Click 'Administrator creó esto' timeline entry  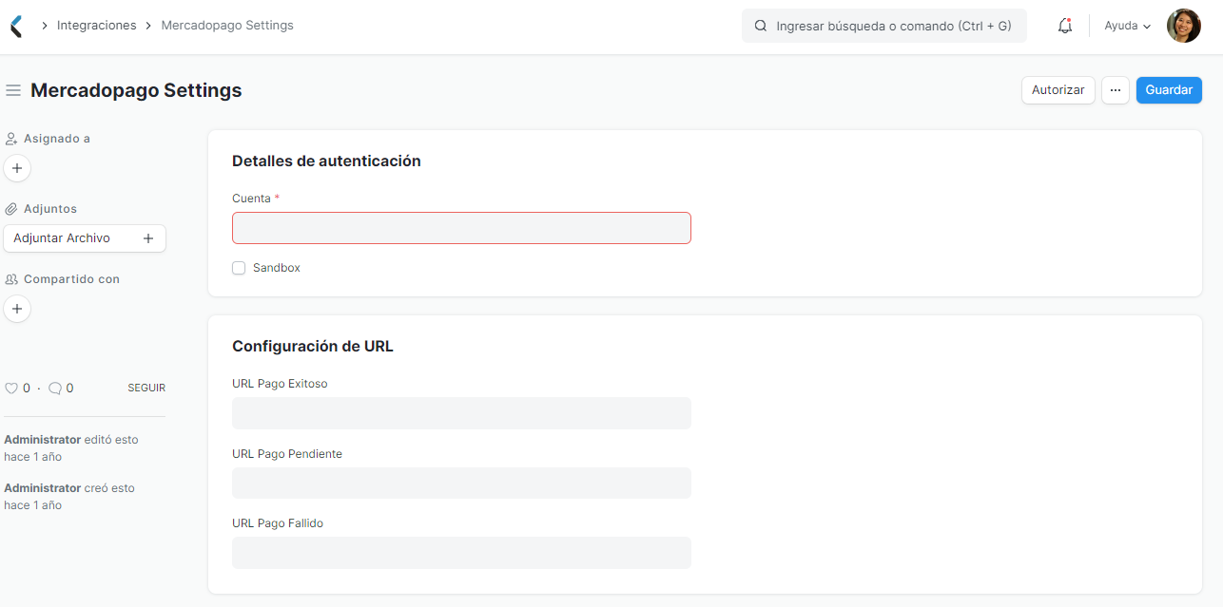tap(69, 497)
